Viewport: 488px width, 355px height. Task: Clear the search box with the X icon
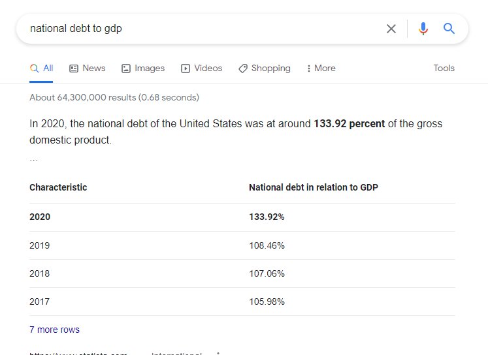click(x=391, y=29)
